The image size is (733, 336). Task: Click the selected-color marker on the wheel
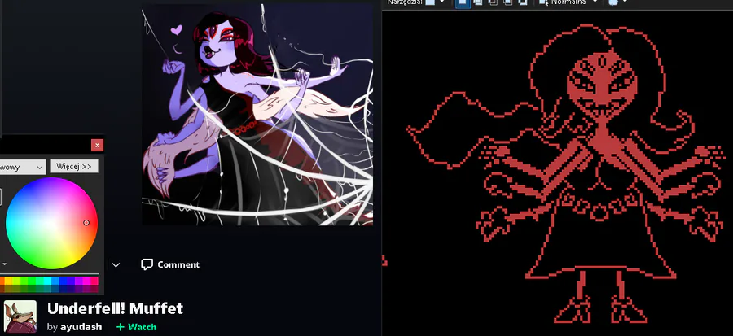(86, 223)
